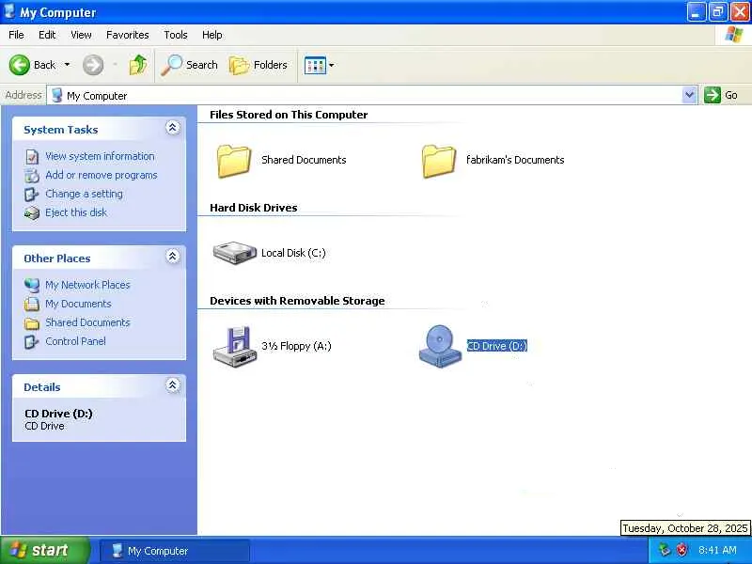This screenshot has height=564, width=752.
Task: Click My Computer taskbar button
Action: tap(175, 551)
